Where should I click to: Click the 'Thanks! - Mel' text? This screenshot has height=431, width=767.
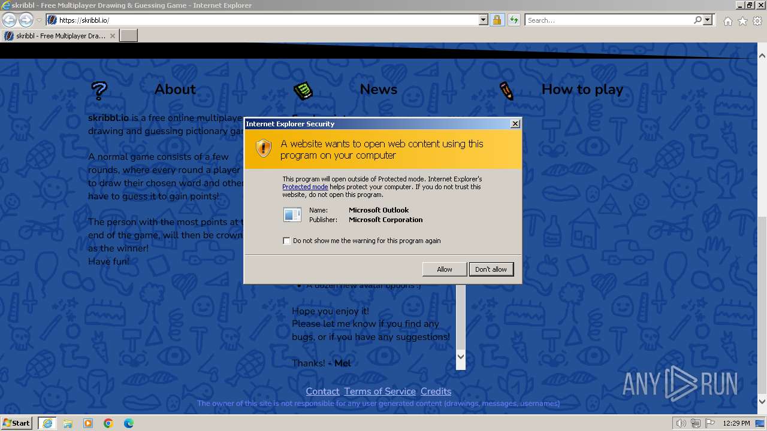321,363
